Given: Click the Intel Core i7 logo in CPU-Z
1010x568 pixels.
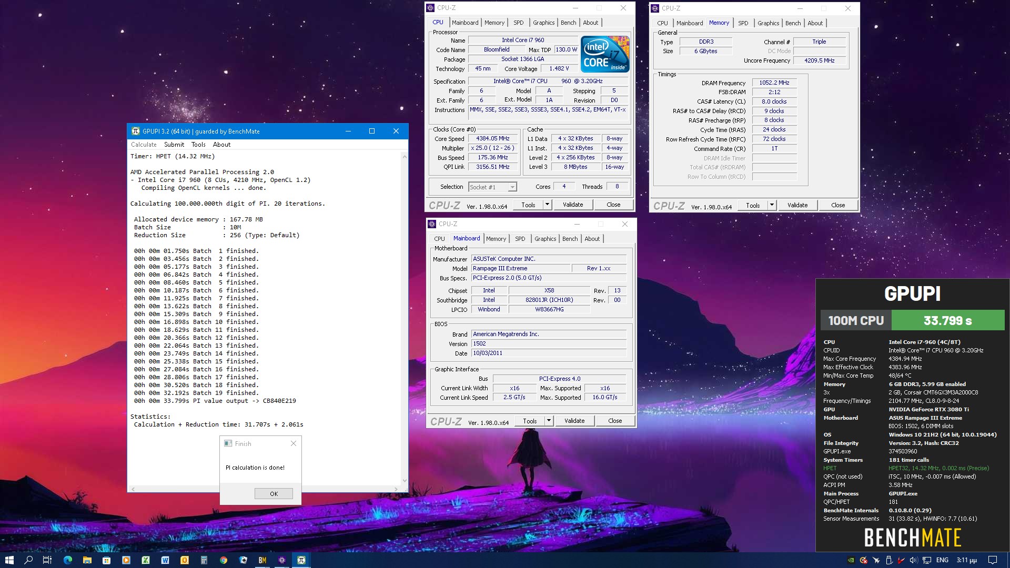Looking at the screenshot, I should pyautogui.click(x=605, y=54).
